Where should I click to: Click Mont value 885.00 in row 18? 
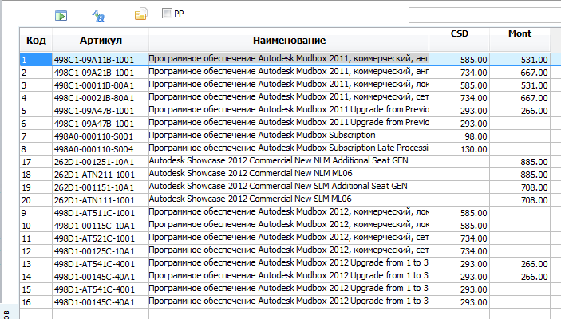[534, 175]
